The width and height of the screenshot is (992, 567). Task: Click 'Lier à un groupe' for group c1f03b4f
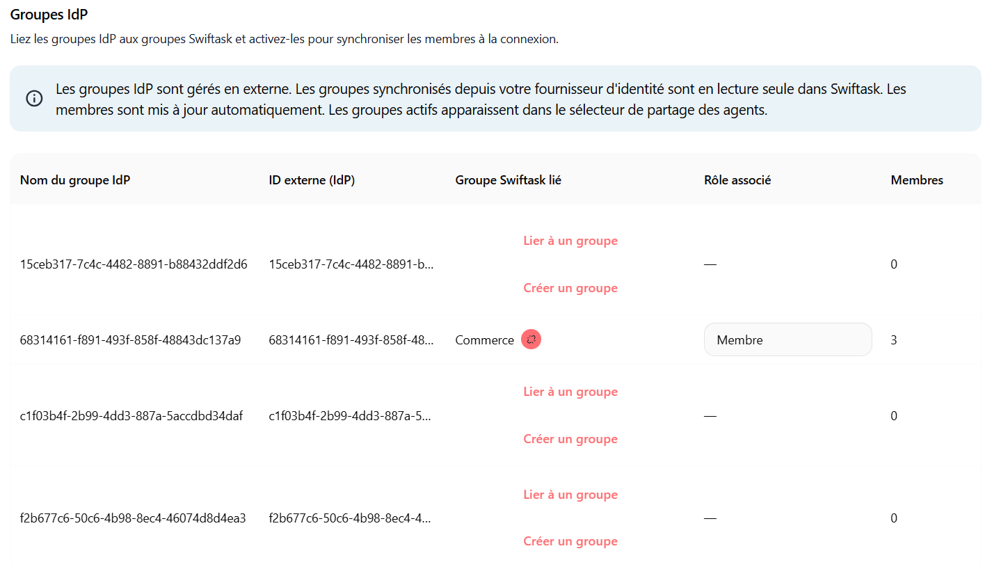570,392
